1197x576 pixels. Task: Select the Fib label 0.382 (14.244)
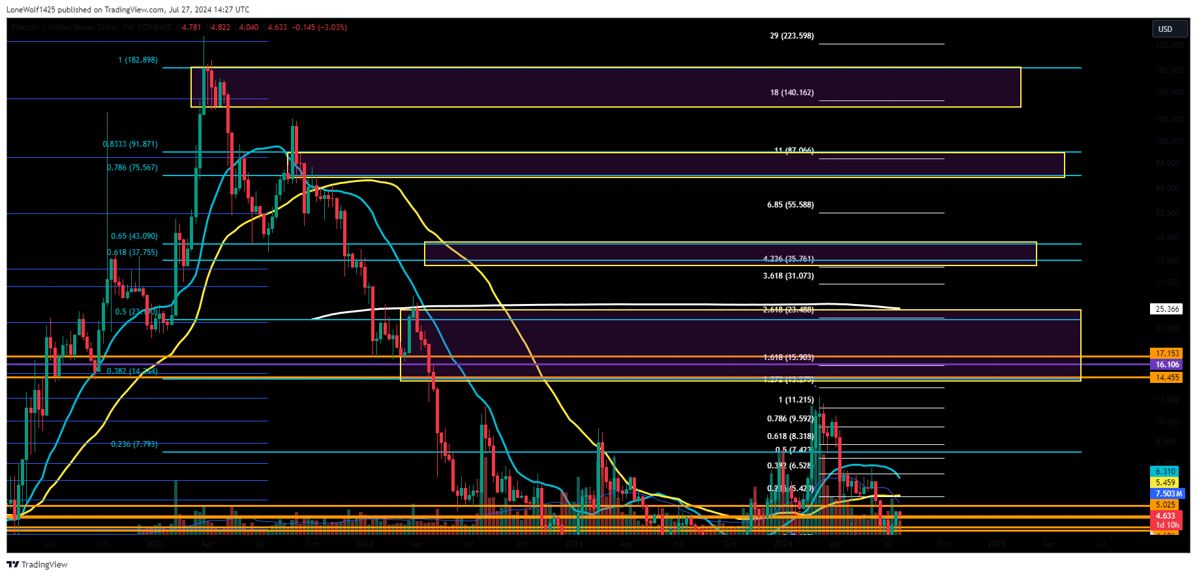[132, 371]
